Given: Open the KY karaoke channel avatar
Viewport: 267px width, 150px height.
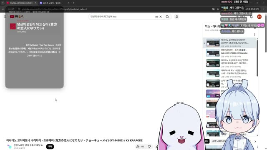Looking at the screenshot, I should [x=9, y=146].
